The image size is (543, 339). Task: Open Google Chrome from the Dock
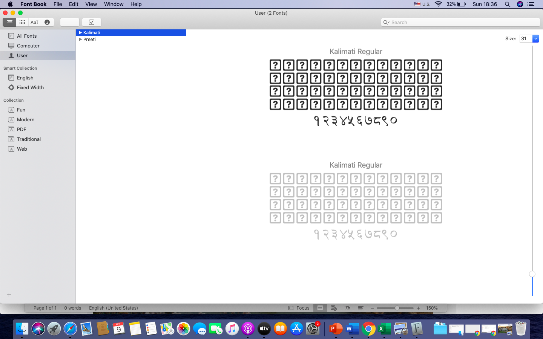tap(368, 328)
